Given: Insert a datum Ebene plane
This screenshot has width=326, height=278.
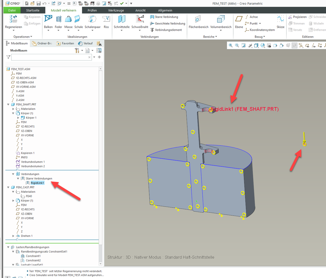Looking at the screenshot, I should tap(239, 20).
